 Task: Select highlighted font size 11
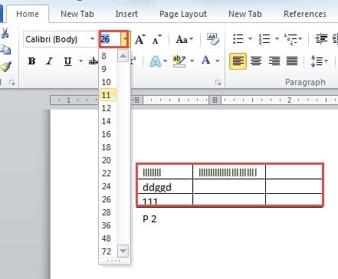(108, 95)
